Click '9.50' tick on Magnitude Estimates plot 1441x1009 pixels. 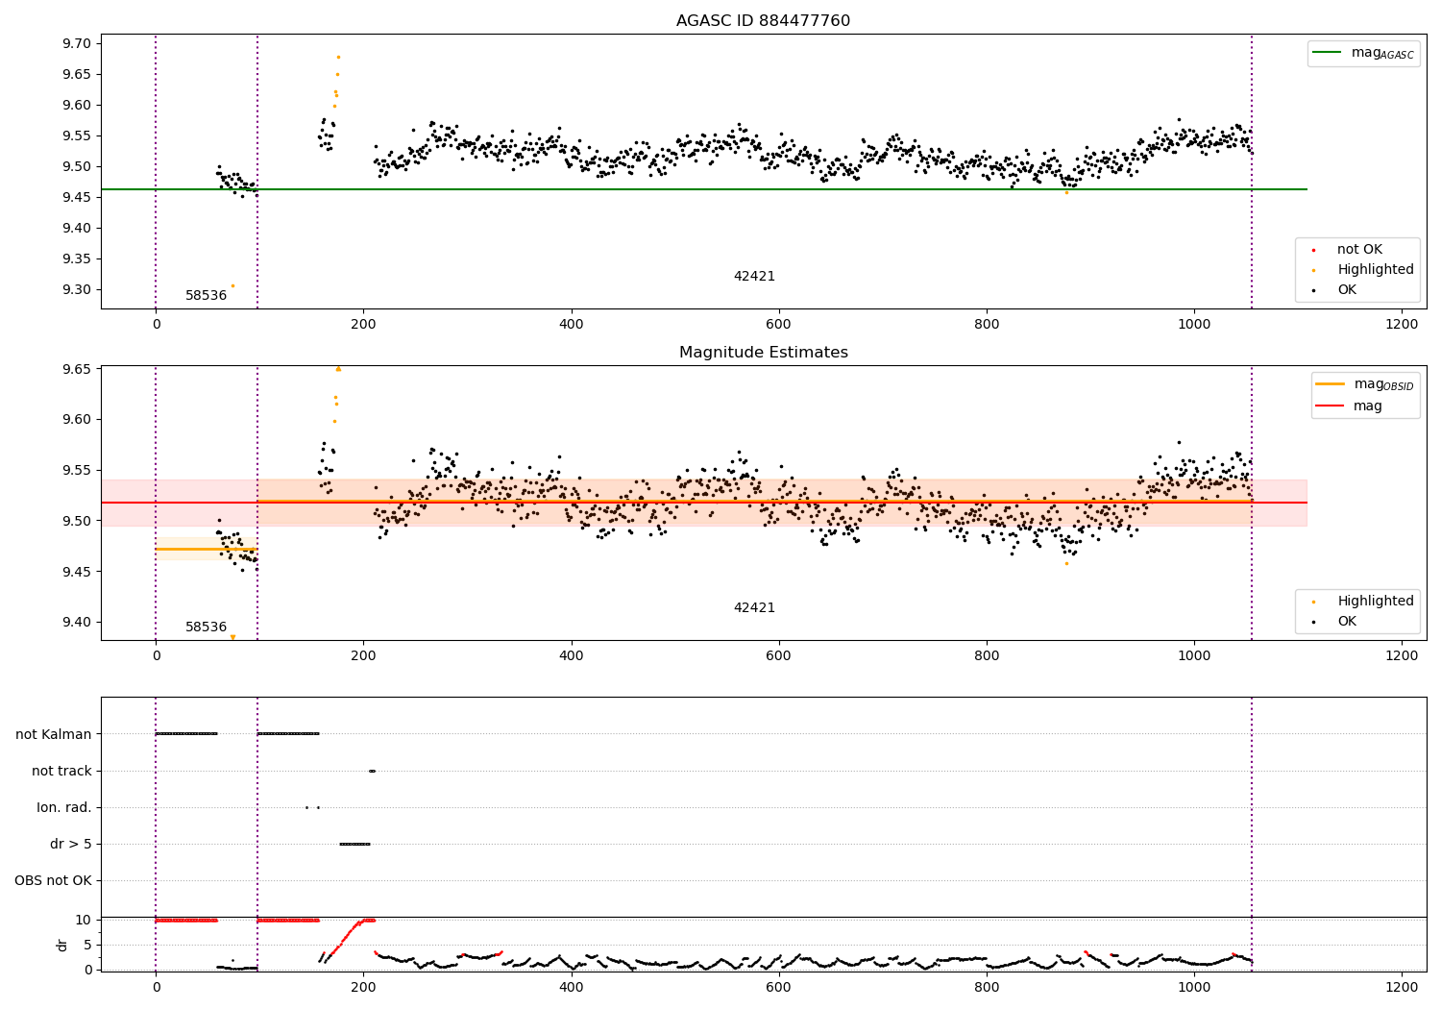pos(77,522)
